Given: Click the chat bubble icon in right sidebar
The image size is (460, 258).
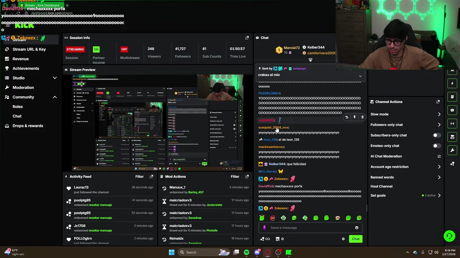Looking at the screenshot, I should click(452, 110).
